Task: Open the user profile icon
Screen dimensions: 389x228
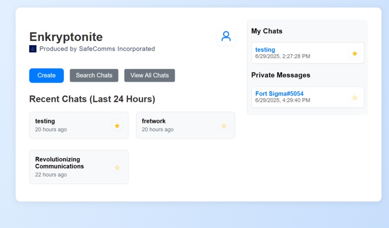Action: coord(226,37)
